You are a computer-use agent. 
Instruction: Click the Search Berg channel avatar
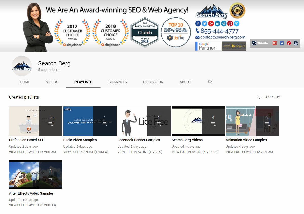[22, 66]
